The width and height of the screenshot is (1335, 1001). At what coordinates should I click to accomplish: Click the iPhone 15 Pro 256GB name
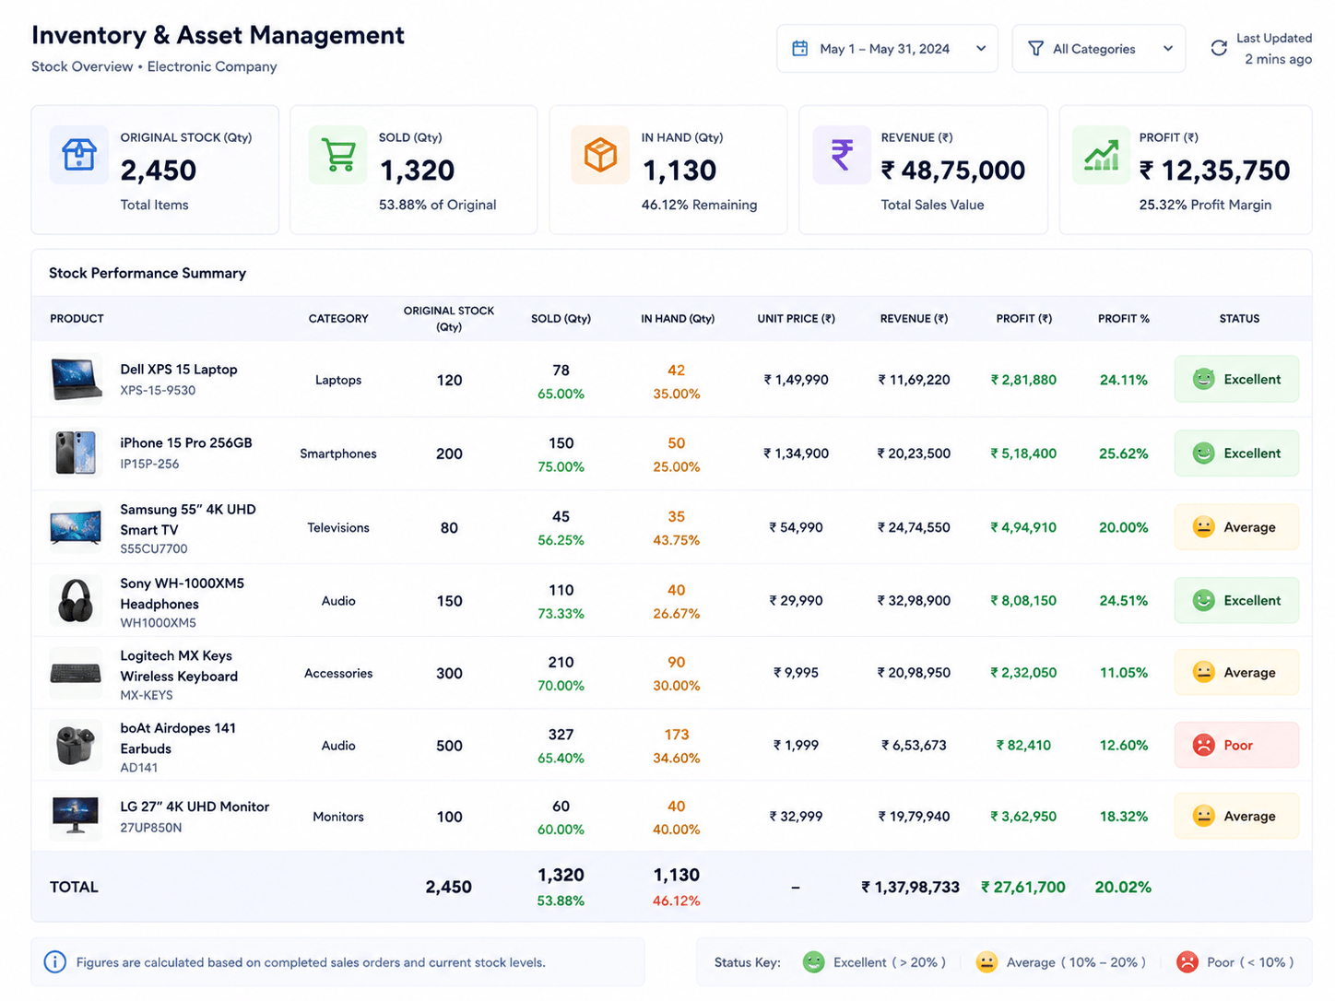[186, 442]
